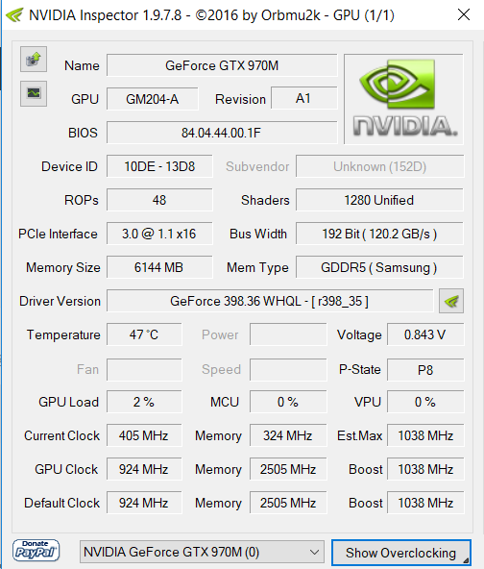Click the BIOS version field

222,133
